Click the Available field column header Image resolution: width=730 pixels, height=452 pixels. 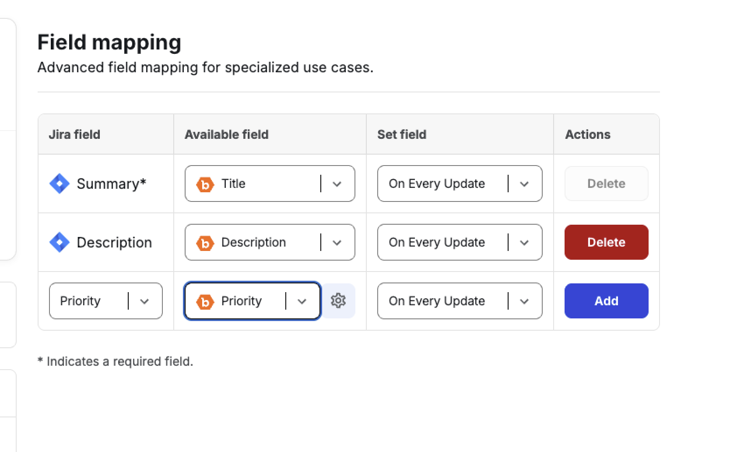[226, 134]
